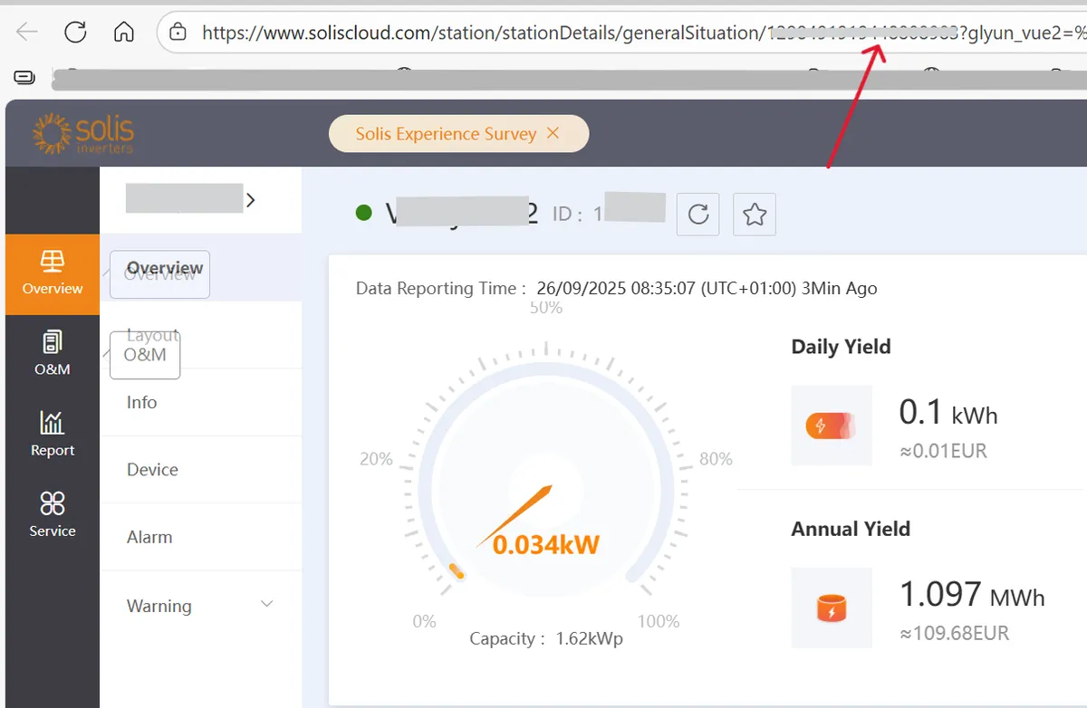This screenshot has height=708, width=1087.
Task: Click the green online status dot
Action: click(364, 214)
